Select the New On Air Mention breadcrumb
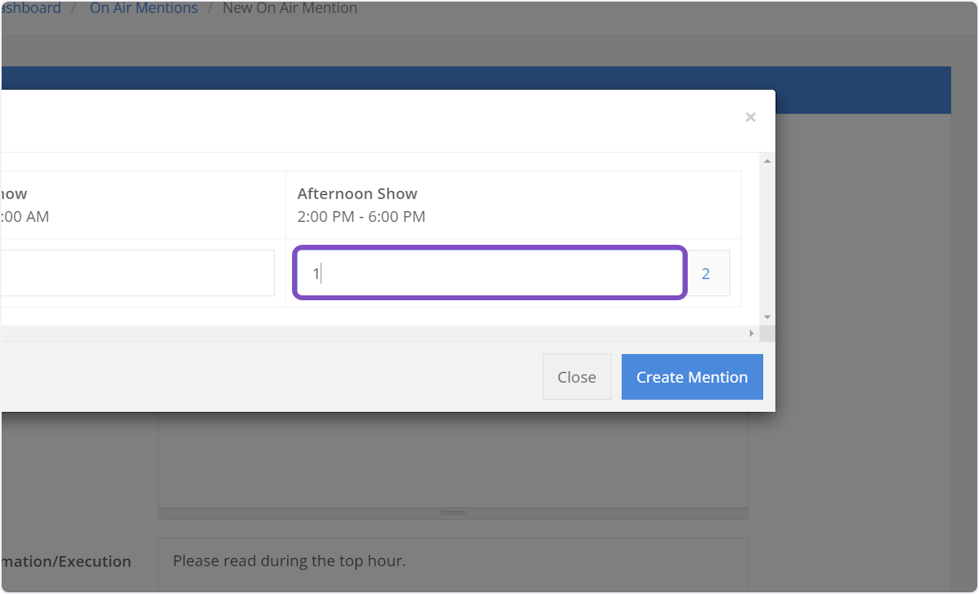The image size is (979, 594). (x=290, y=8)
